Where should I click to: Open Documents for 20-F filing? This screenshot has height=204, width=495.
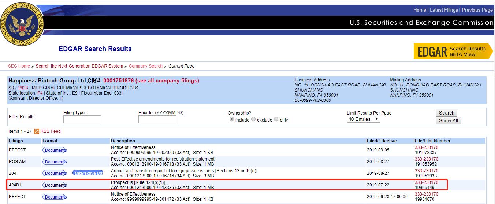click(55, 173)
